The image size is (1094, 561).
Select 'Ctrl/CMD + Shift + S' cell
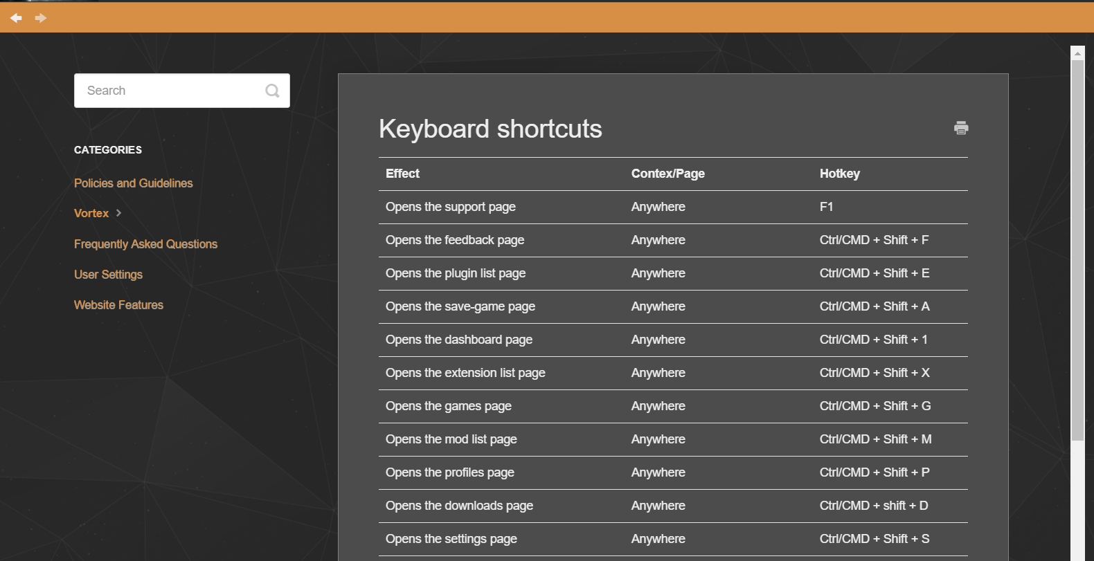tap(875, 539)
